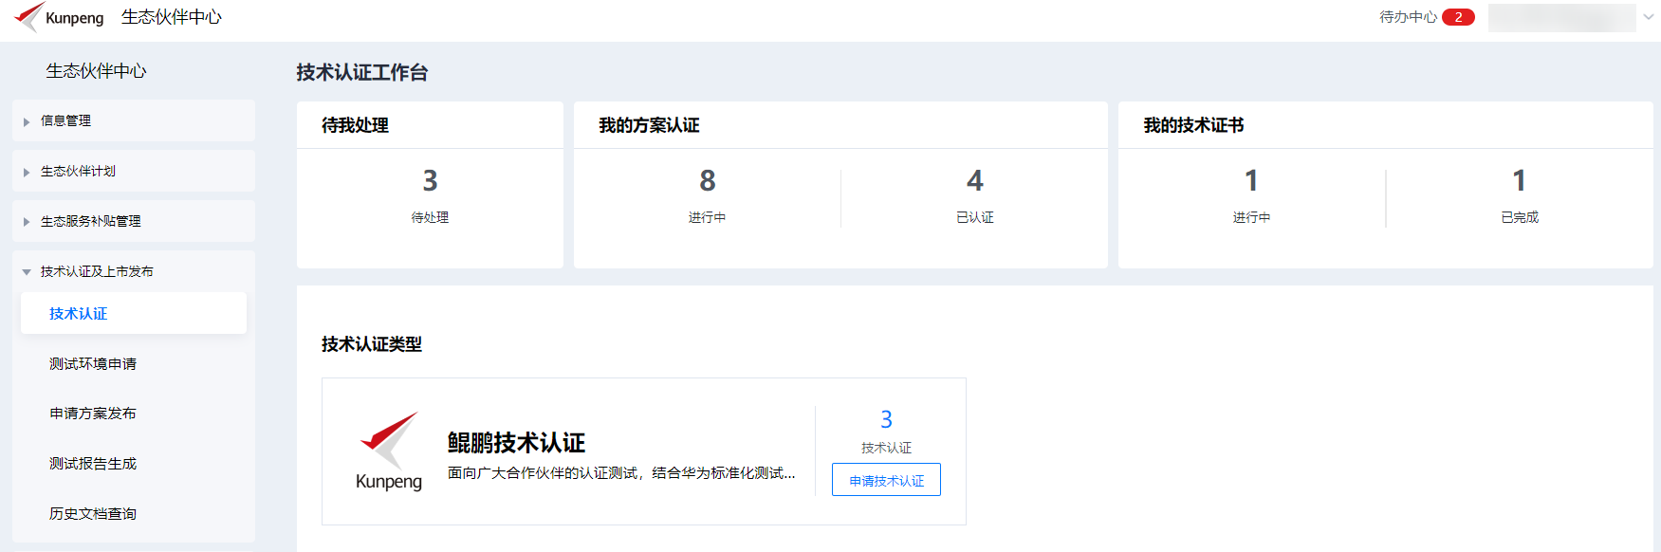Open the 生态服务补贴管理 menu item

coord(134,221)
